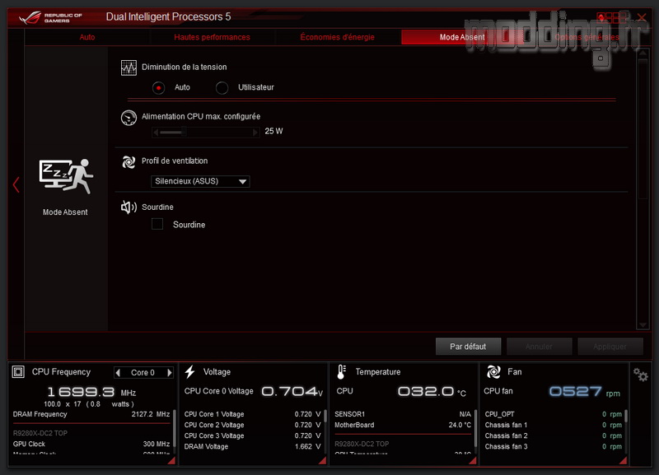Switch to previous core in Core selector
Viewport: 659px width, 475px height.
coord(118,373)
